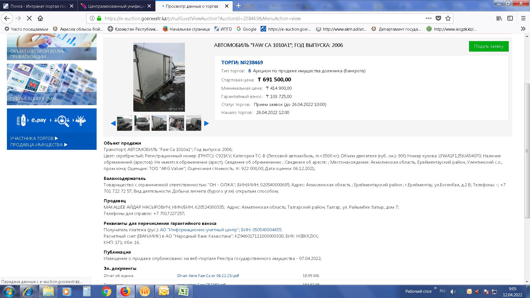The height and width of the screenshot is (298, 530).
Task: Open Отчет Авто Faw Ca pdf link
Action: [208, 276]
